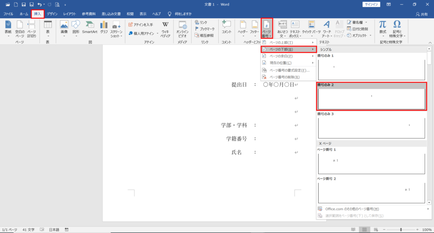Insert a page break (ページ区切り)
The width and height of the screenshot is (434, 233).
(31, 29)
